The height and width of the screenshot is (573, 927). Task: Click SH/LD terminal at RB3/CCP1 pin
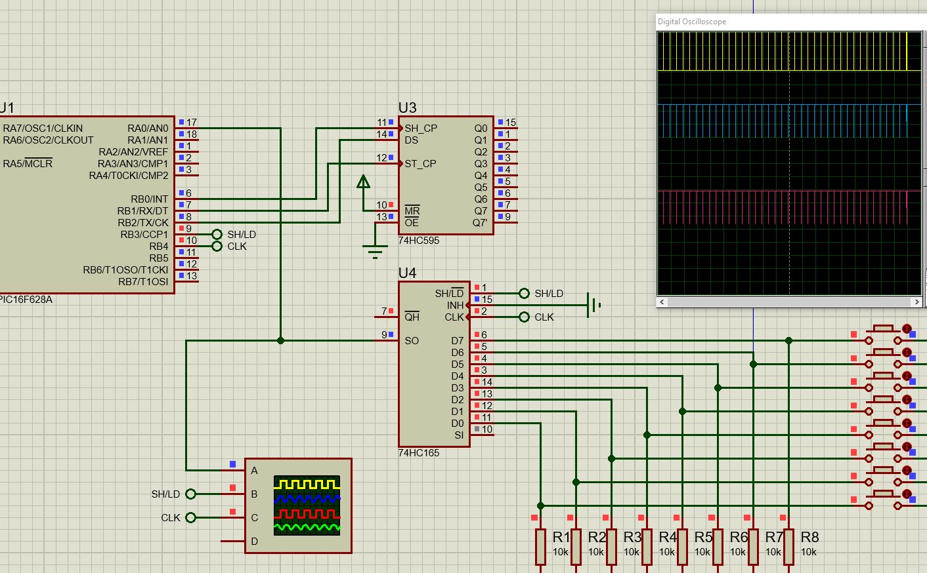pos(217,234)
